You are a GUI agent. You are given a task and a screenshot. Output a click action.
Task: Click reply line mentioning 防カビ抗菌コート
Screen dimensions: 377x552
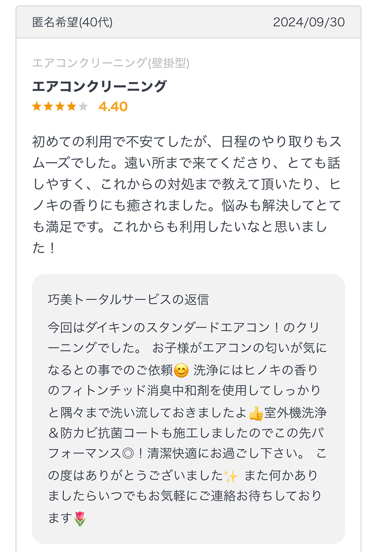[186, 433]
